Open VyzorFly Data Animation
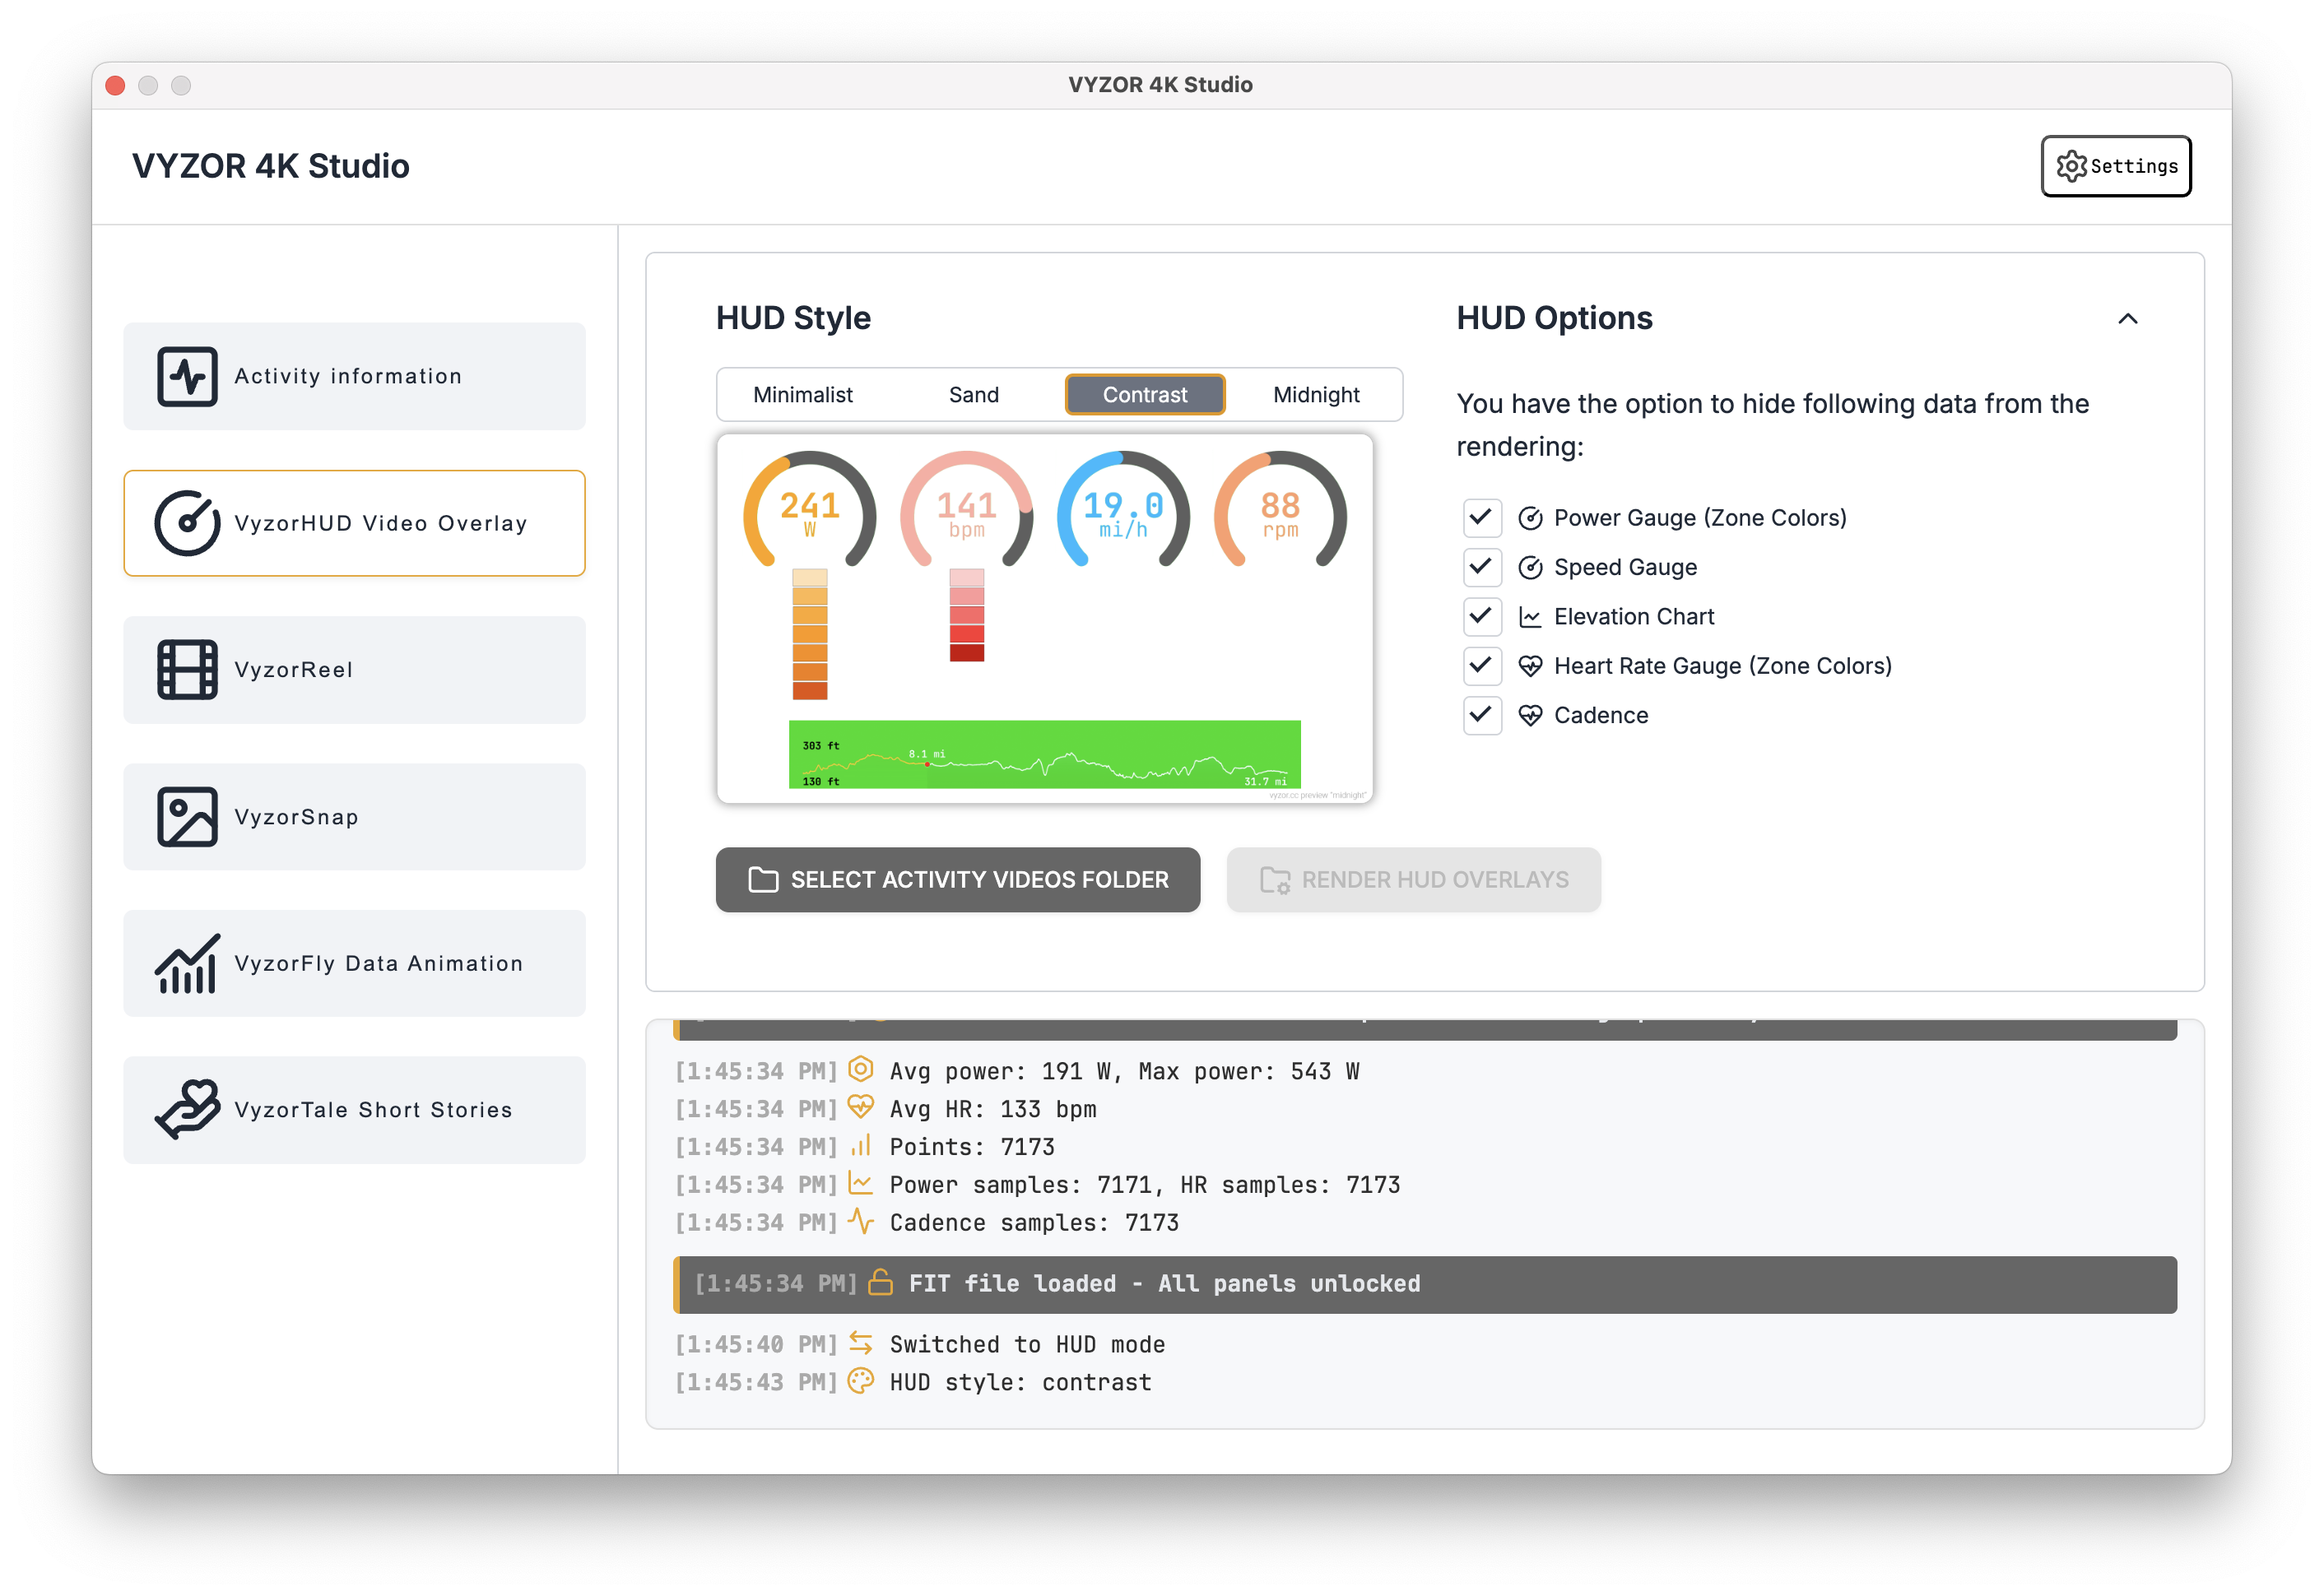 click(354, 963)
